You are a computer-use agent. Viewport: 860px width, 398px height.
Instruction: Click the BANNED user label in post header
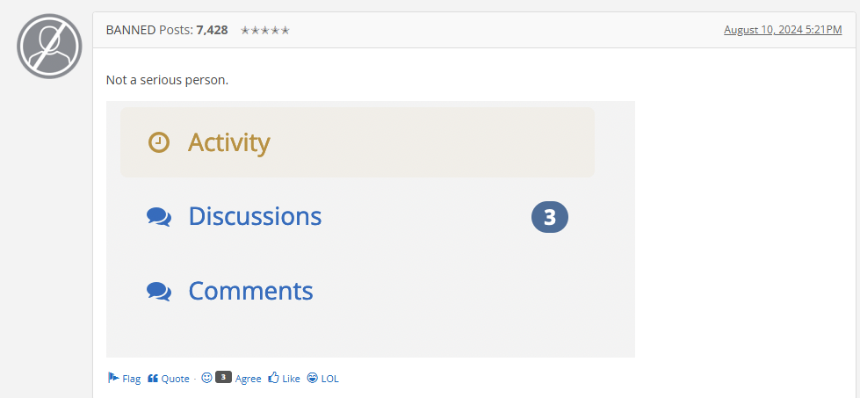(131, 30)
